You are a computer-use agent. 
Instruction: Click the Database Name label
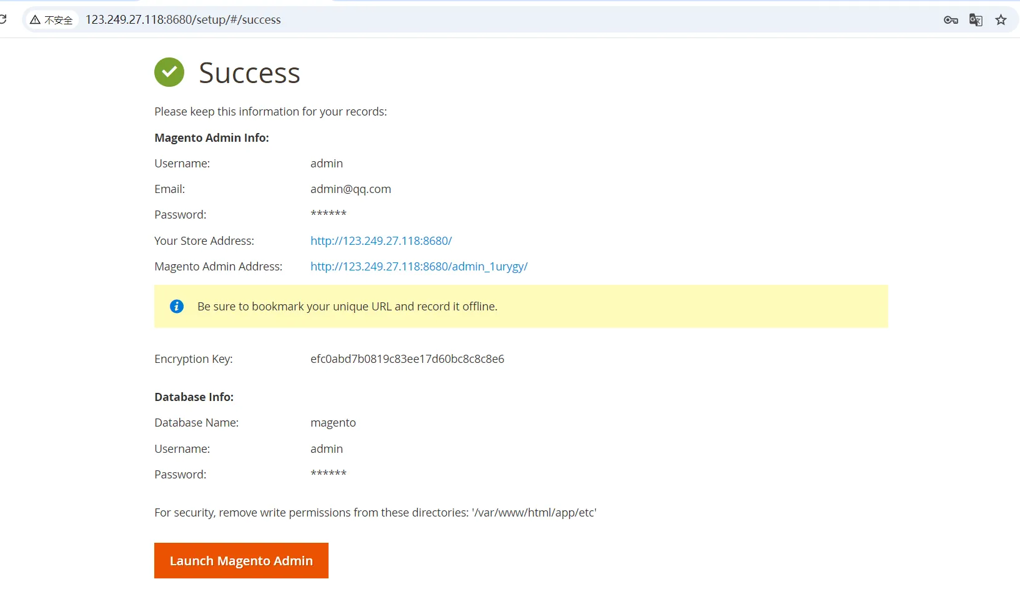coord(197,423)
